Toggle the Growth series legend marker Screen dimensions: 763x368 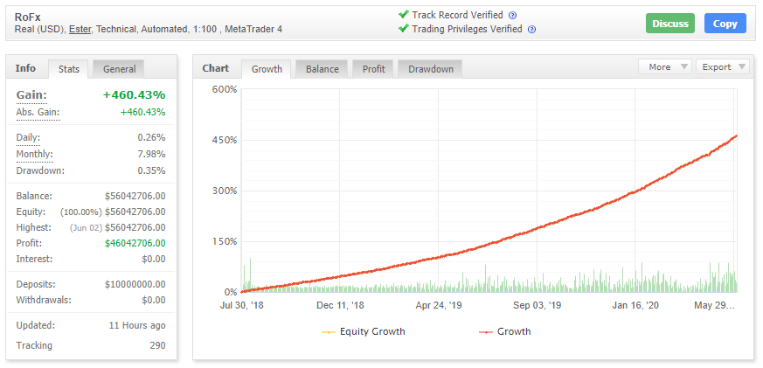tap(486, 332)
